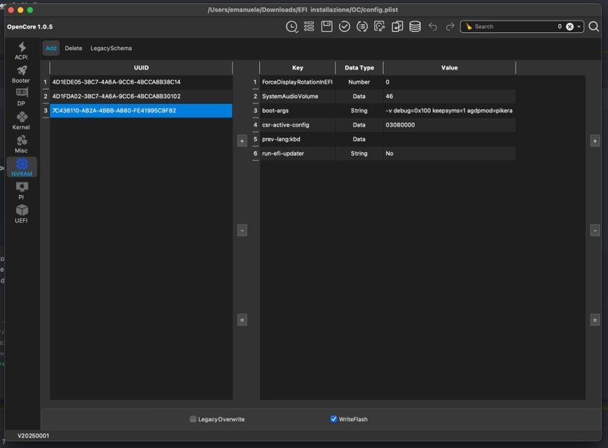Click the recent files clock icon
Image resolution: width=608 pixels, height=448 pixels.
292,27
